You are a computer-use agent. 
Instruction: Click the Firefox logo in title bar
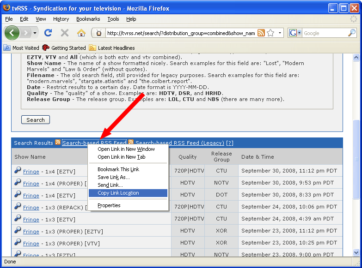tap(6, 7)
